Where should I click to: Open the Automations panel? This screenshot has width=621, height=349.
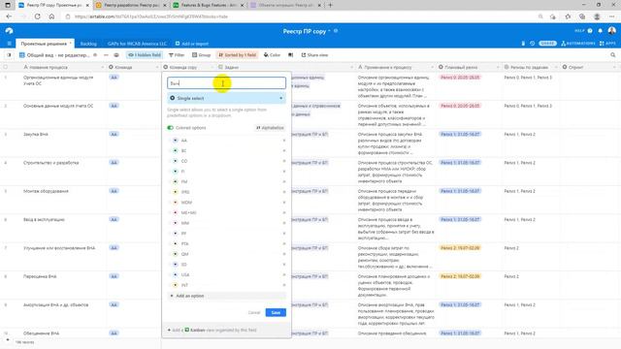578,44
